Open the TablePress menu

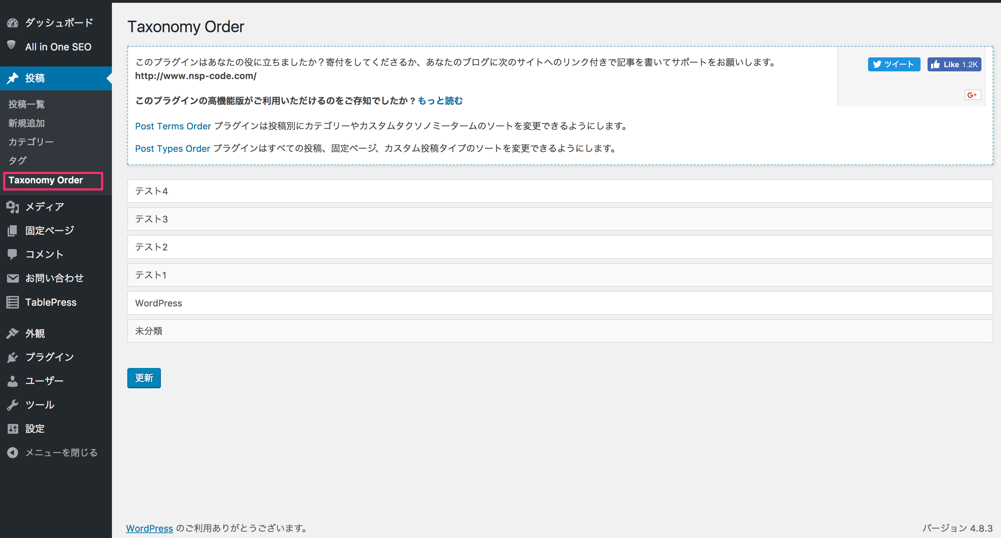(56, 302)
